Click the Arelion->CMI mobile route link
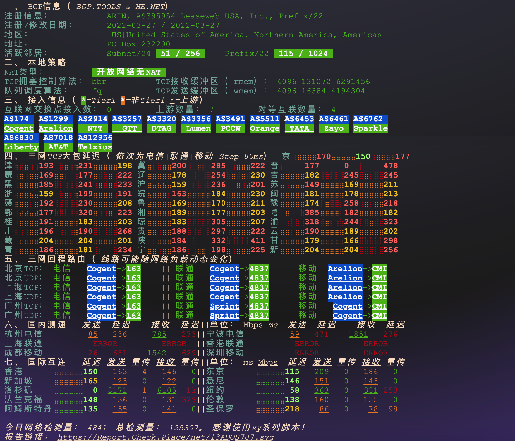 click(x=345, y=268)
